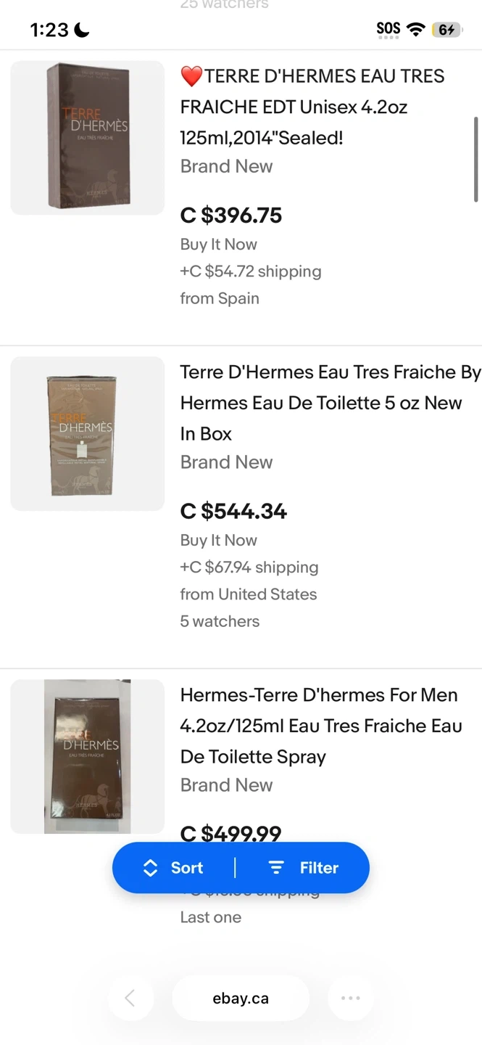Viewport: 482px width, 1045px height.
Task: Tap second thumbnail of 5 oz perfume
Action: pyautogui.click(x=88, y=434)
